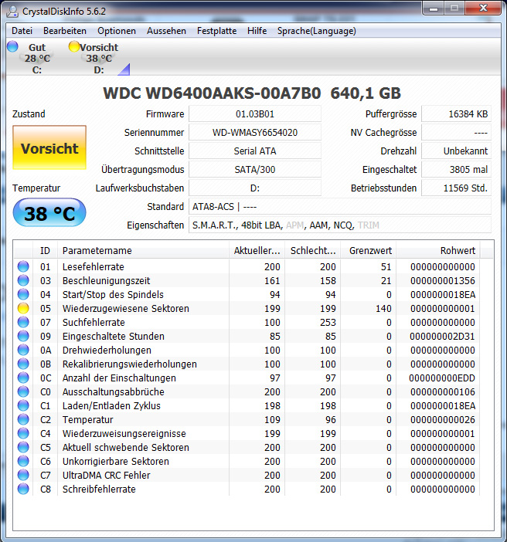Click the blue orb next to Unkorrigierbare Sektoren

(x=23, y=461)
